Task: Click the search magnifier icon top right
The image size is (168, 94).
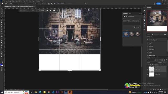Action: [x=162, y=4]
